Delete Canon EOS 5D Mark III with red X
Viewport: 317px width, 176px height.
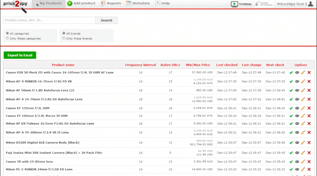pos(309,73)
